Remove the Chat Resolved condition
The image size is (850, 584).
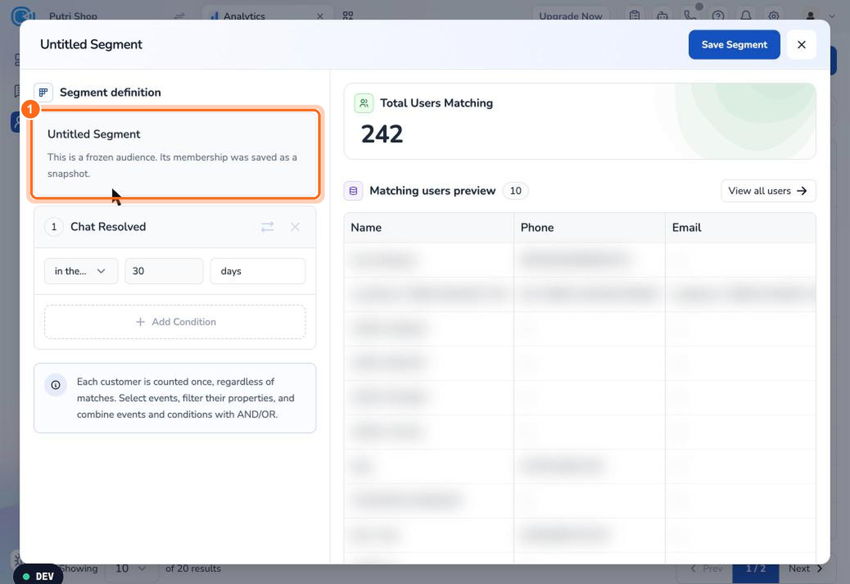[295, 226]
